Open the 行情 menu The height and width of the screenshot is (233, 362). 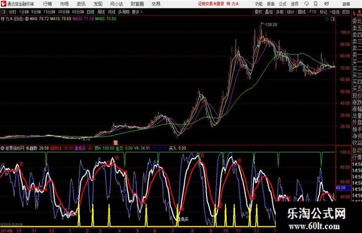(48, 4)
